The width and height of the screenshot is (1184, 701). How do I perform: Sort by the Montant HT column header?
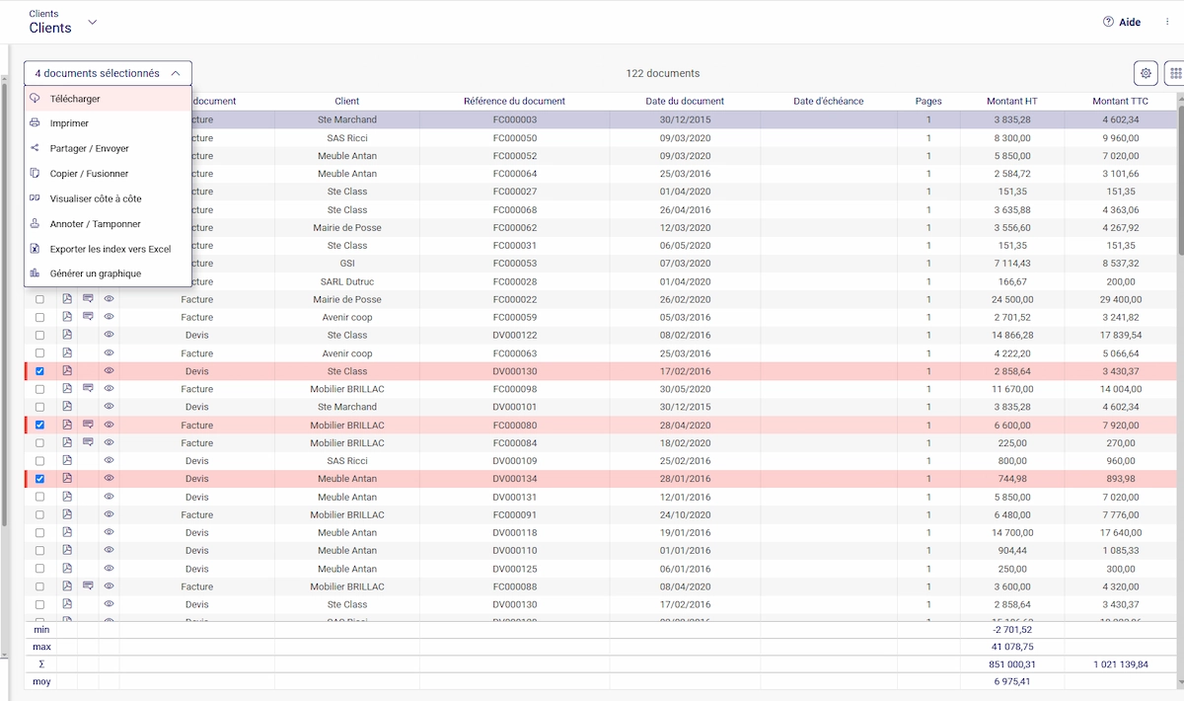(1011, 101)
